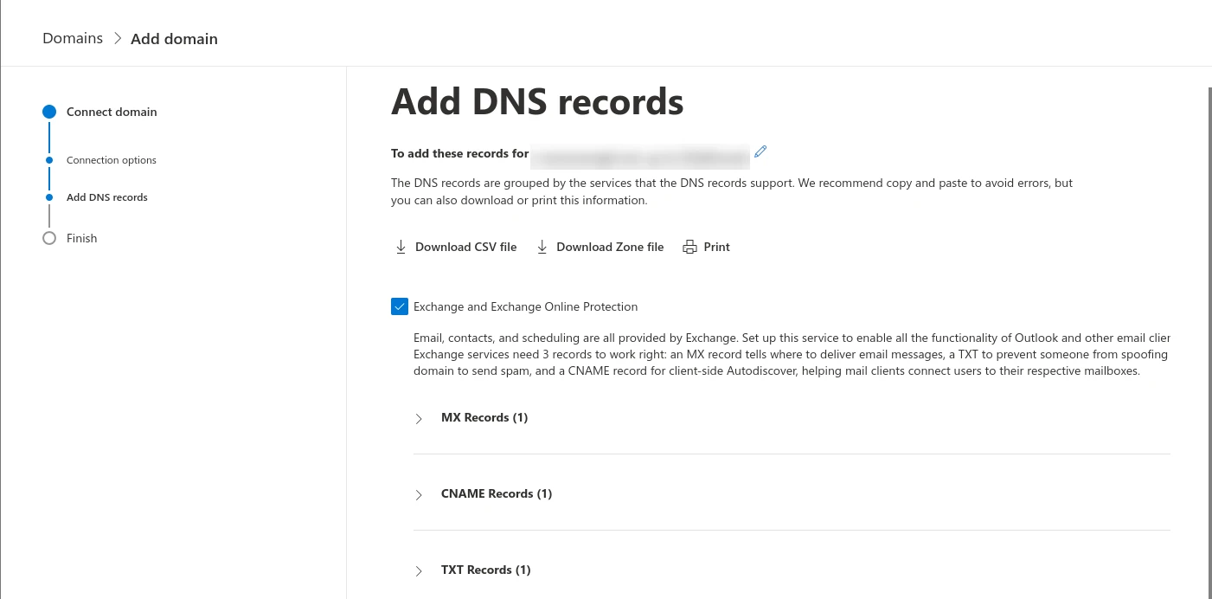Viewport: 1212px width, 599px height.
Task: Click Exchange and Exchange Online Protection label
Action: pyautogui.click(x=525, y=306)
